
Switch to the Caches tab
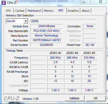(20, 11)
